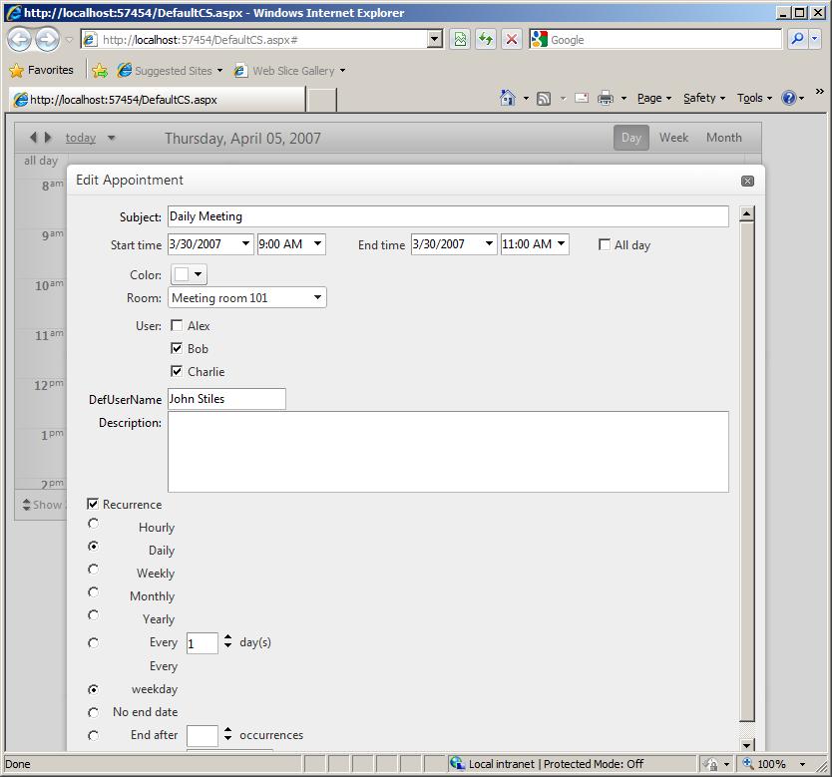Click the Description text area

[x=448, y=452]
